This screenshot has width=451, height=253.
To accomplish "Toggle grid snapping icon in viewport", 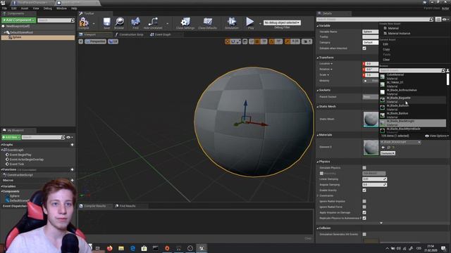I will coord(257,41).
